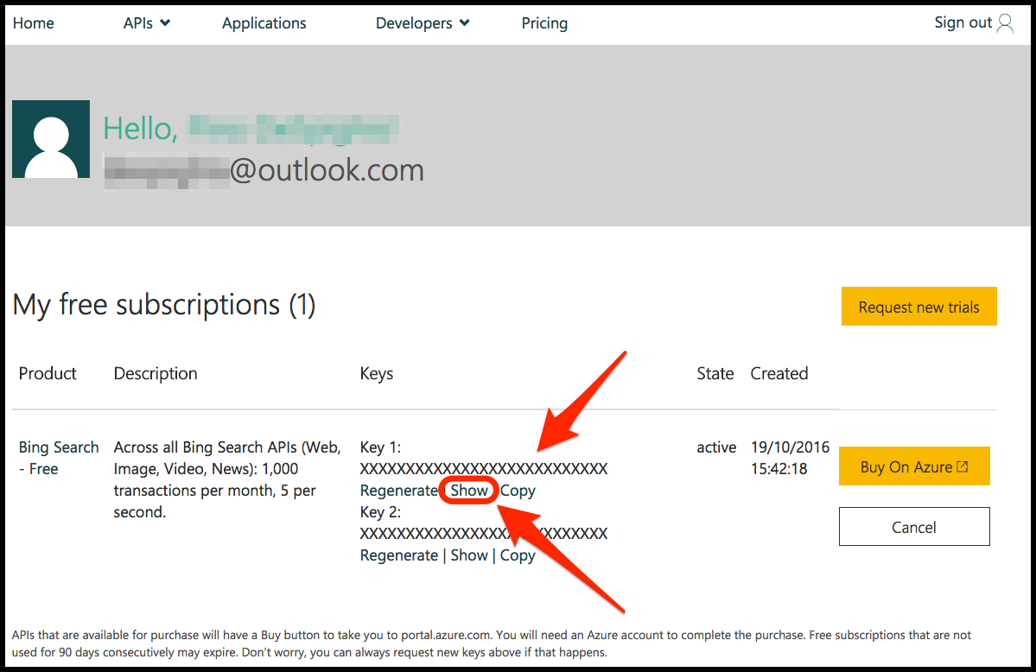Viewport: 1036px width, 672px height.
Task: Show Key 2 value
Action: [x=469, y=555]
